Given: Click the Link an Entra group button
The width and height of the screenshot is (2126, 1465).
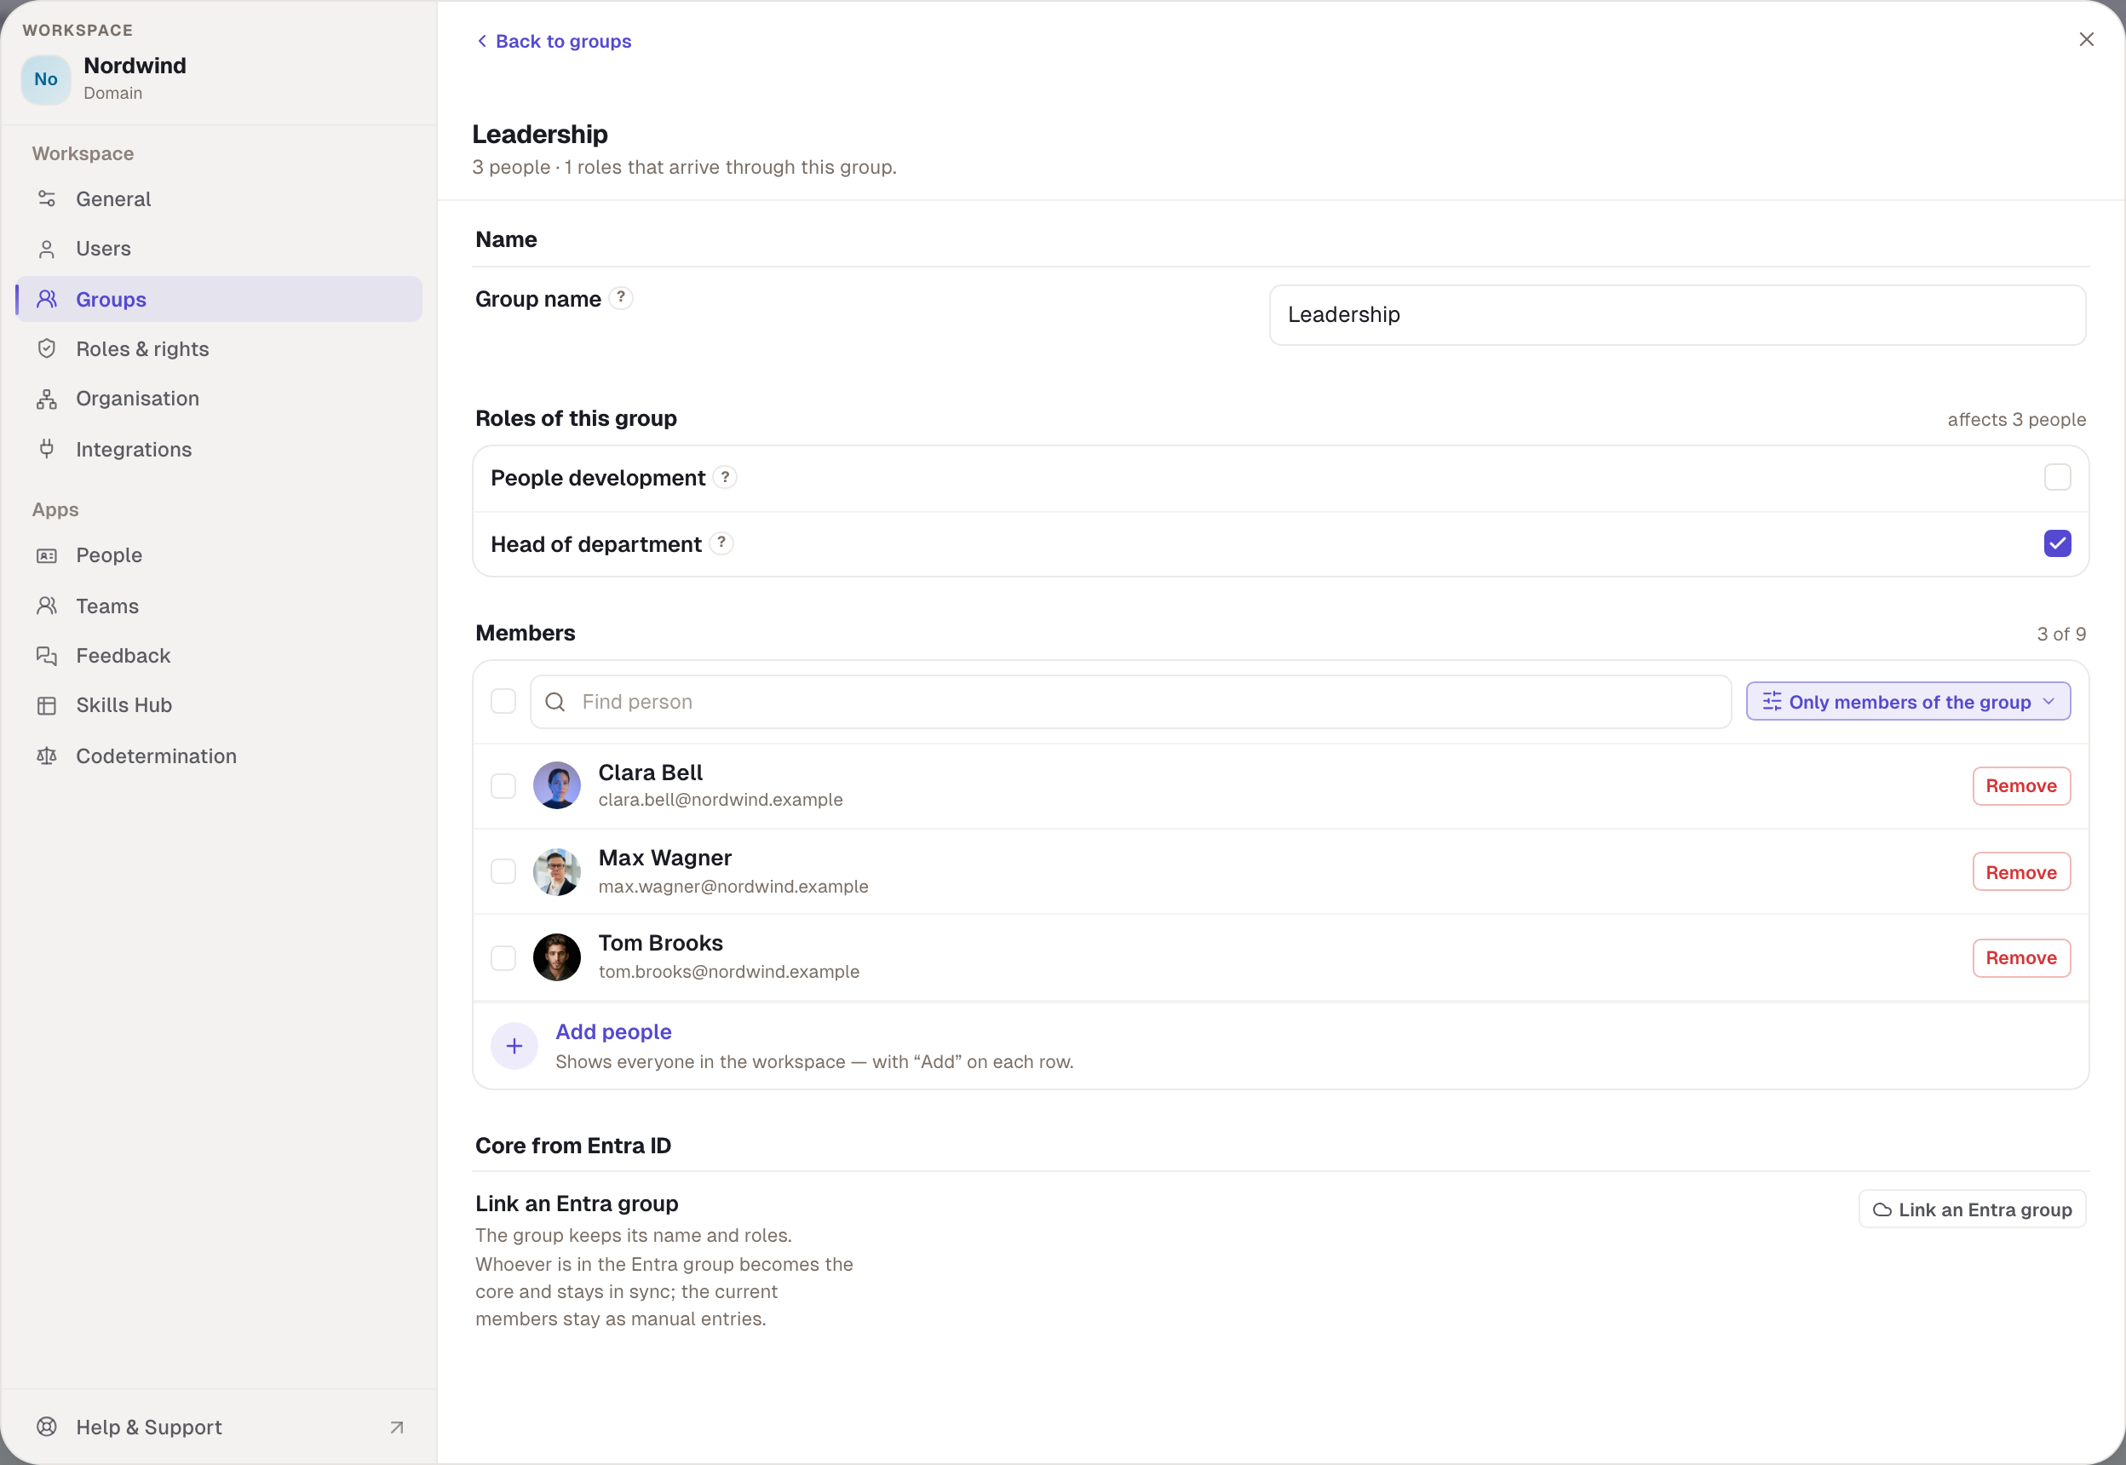Looking at the screenshot, I should point(1972,1209).
